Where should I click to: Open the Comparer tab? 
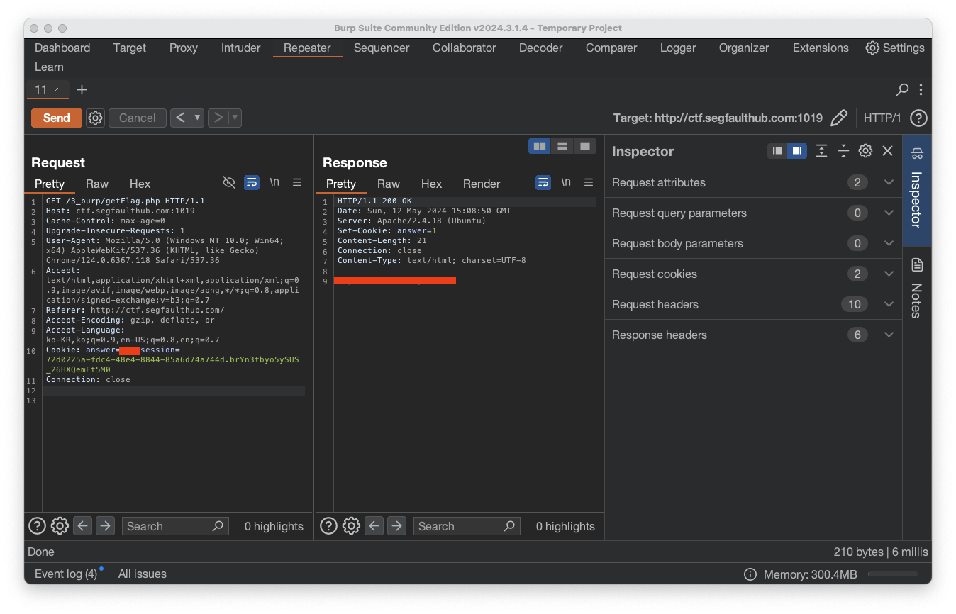coord(611,48)
